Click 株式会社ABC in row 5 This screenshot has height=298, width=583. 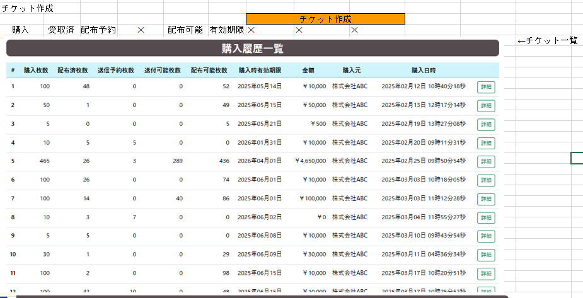[x=350, y=161]
